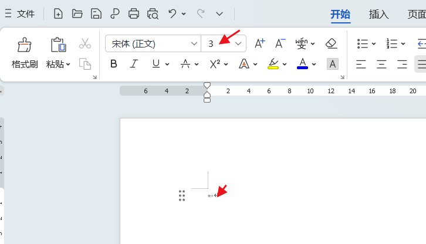Align text right
426x244 pixels.
click(402, 64)
